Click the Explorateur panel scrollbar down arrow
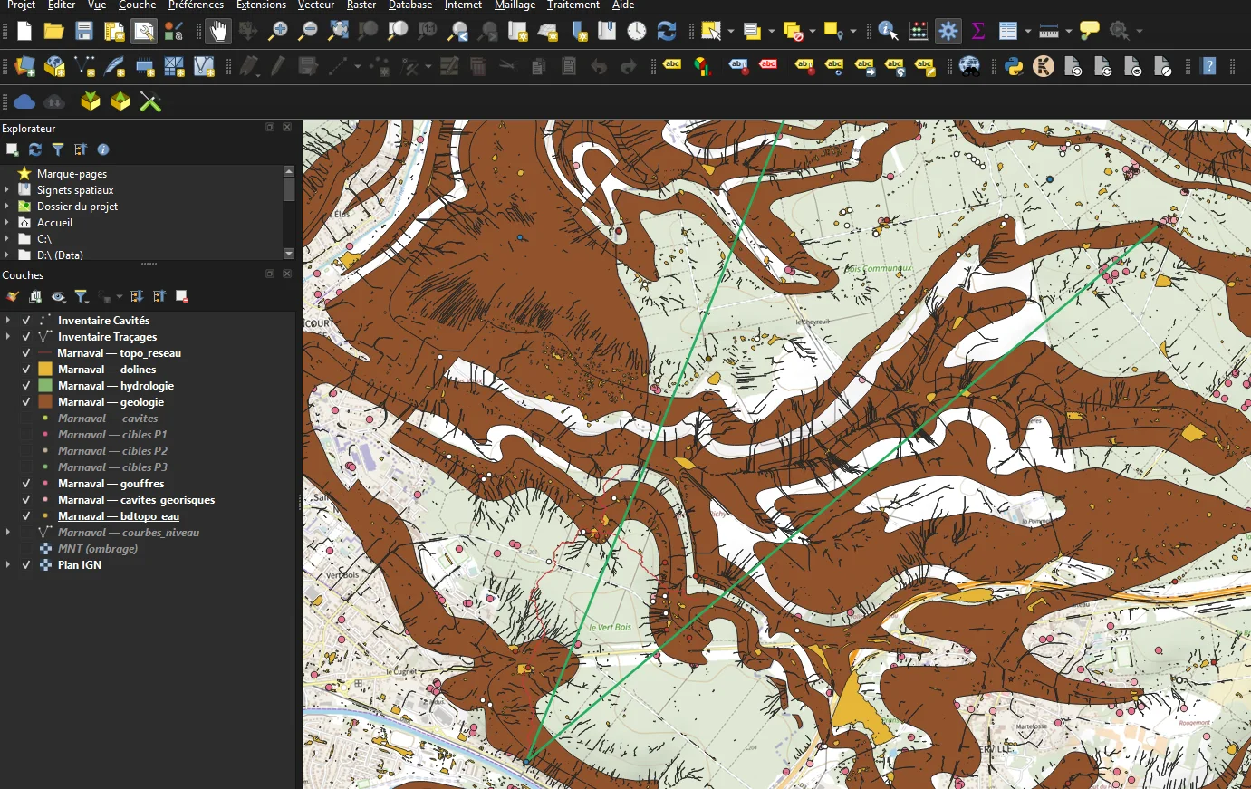This screenshot has width=1251, height=789. (x=289, y=254)
